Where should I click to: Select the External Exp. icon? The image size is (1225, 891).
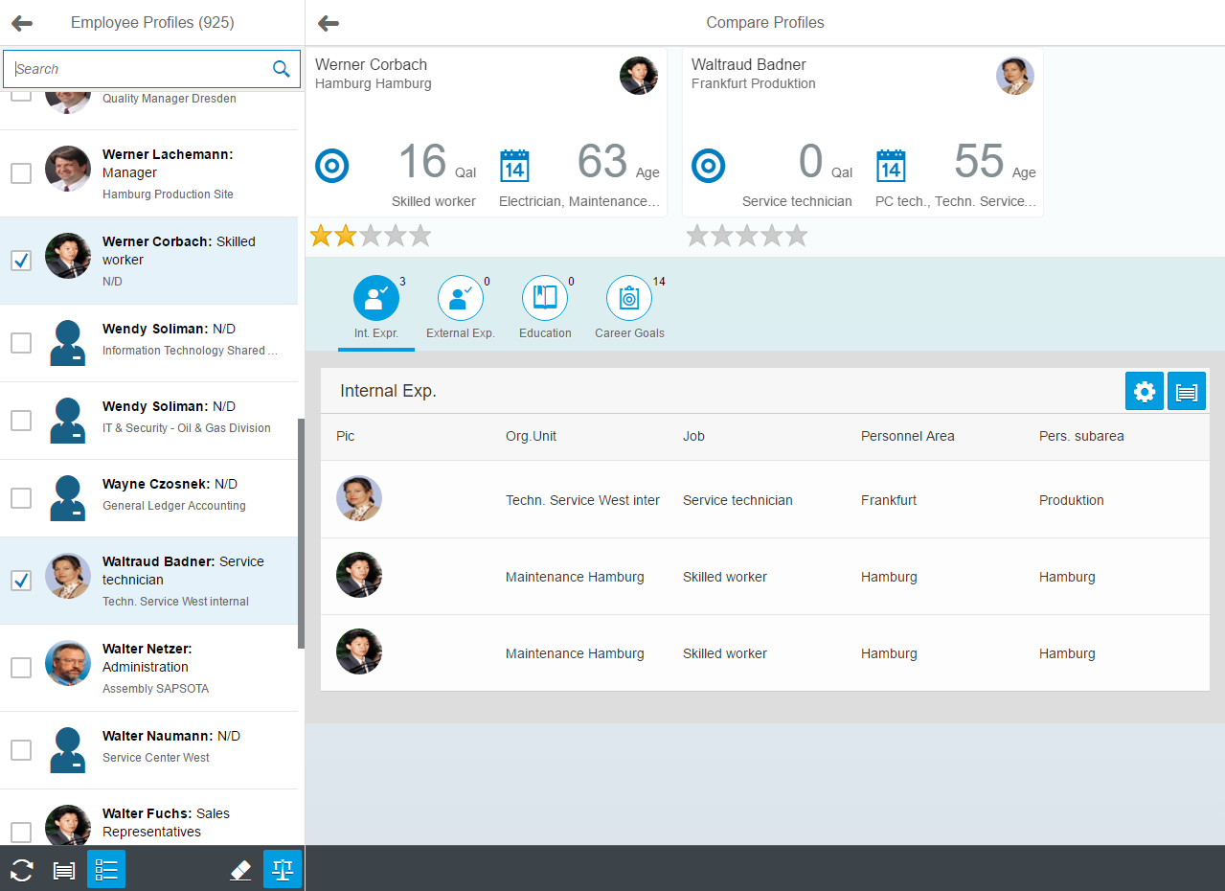pos(460,297)
